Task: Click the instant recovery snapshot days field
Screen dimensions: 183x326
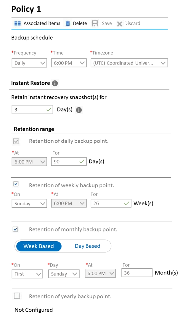Action: [32, 110]
